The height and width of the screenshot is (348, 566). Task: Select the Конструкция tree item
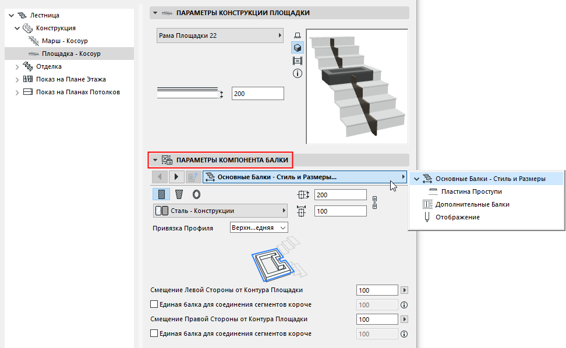click(55, 28)
